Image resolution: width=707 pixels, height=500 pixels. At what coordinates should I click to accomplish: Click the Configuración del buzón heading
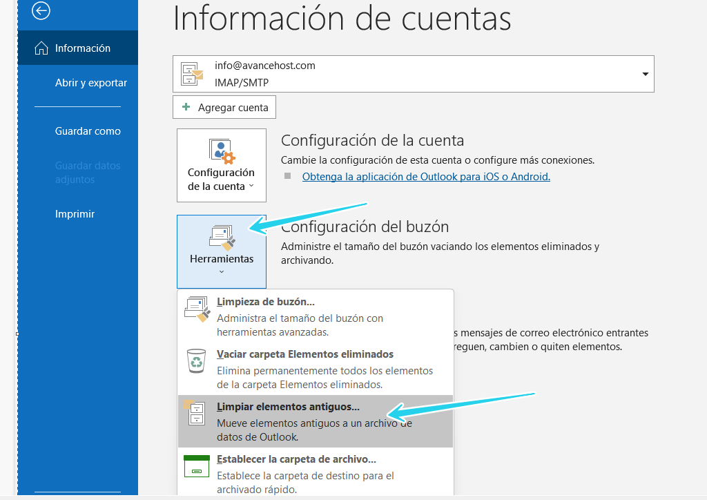[x=365, y=227]
